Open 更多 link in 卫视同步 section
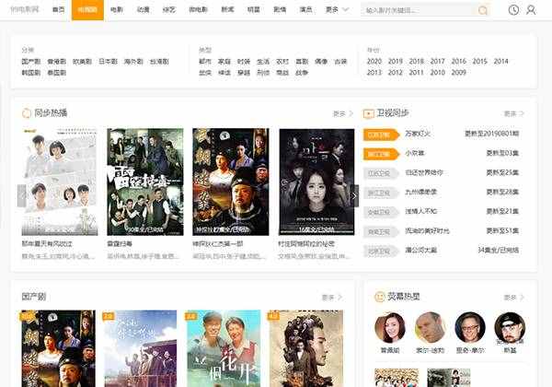Viewport: 552px width, 387px height. [x=514, y=113]
